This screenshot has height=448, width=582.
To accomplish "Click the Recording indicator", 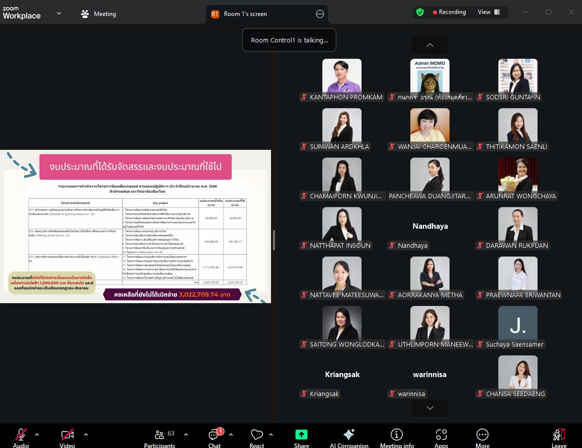I will pyautogui.click(x=449, y=12).
